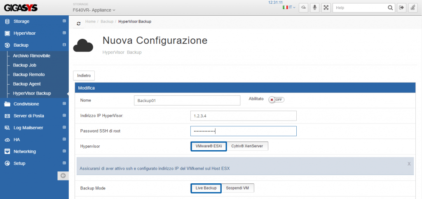Click the Modifica panel header
The image size is (422, 199).
(x=245, y=88)
